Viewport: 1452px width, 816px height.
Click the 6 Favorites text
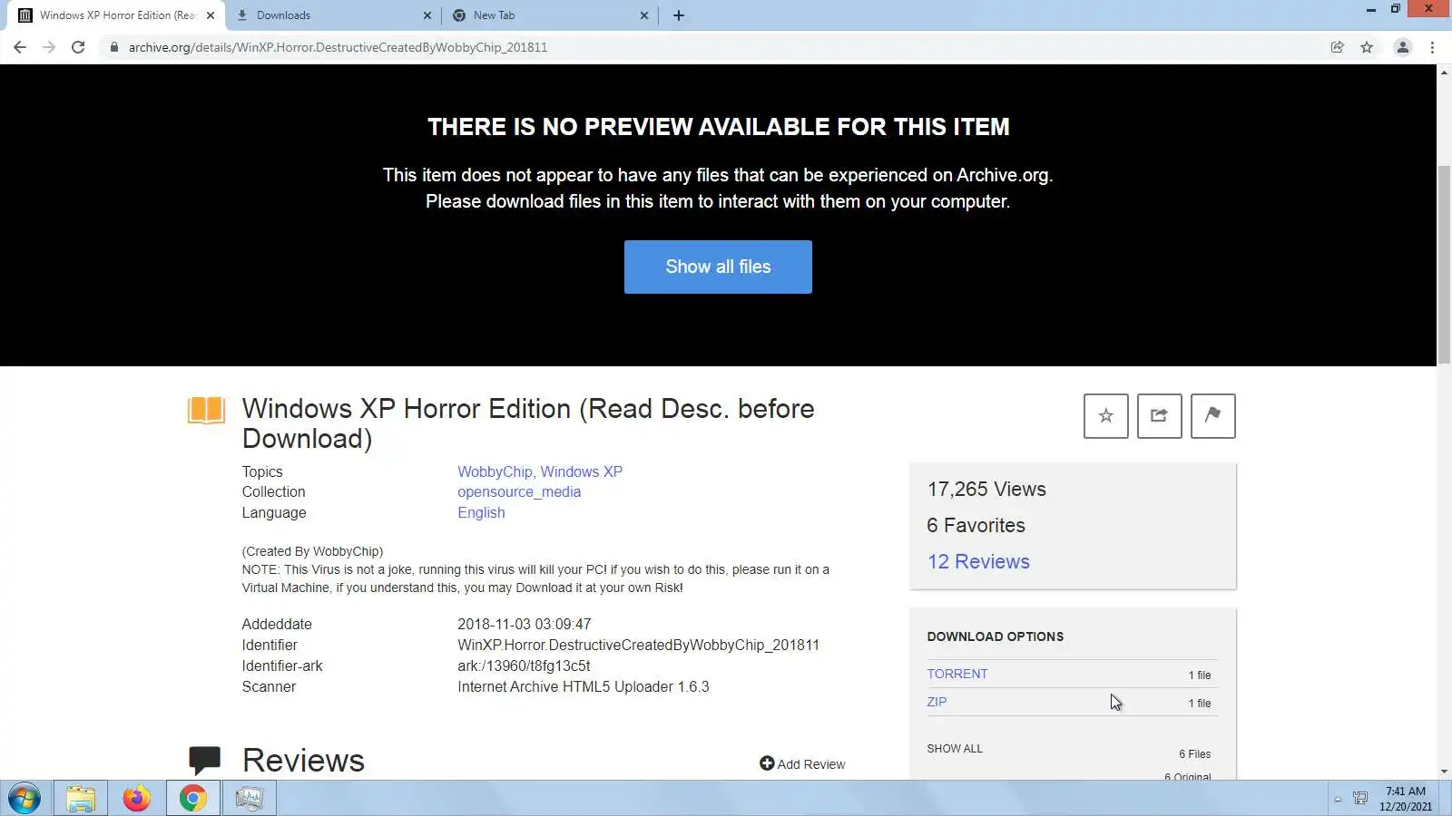[976, 526]
